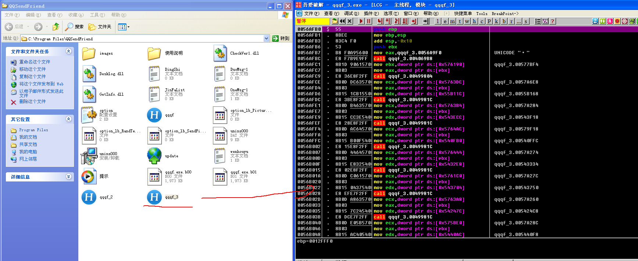Click the Search magnifier button in Explorer
Image resolution: width=638 pixels, height=261 pixels.
74,26
